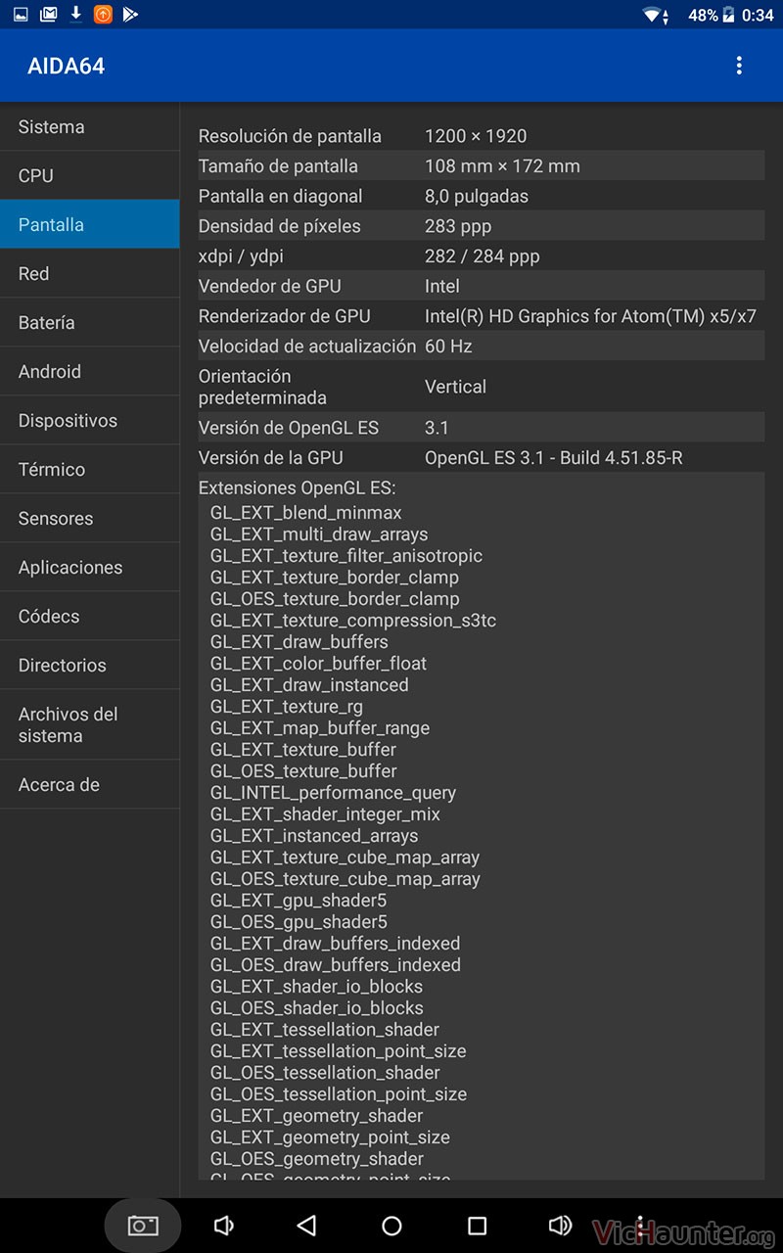Image resolution: width=783 pixels, height=1253 pixels.
Task: Tap the Tamaño de pantalla row
Action: pyautogui.click(x=481, y=165)
